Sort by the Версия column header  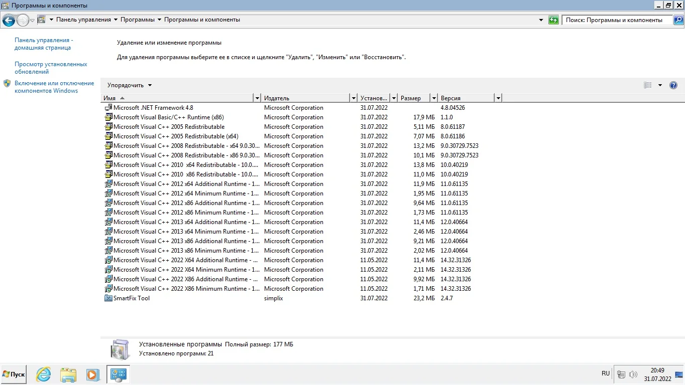coord(466,98)
